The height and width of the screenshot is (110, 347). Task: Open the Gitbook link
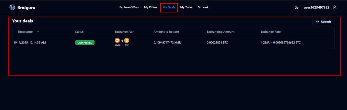203,8
